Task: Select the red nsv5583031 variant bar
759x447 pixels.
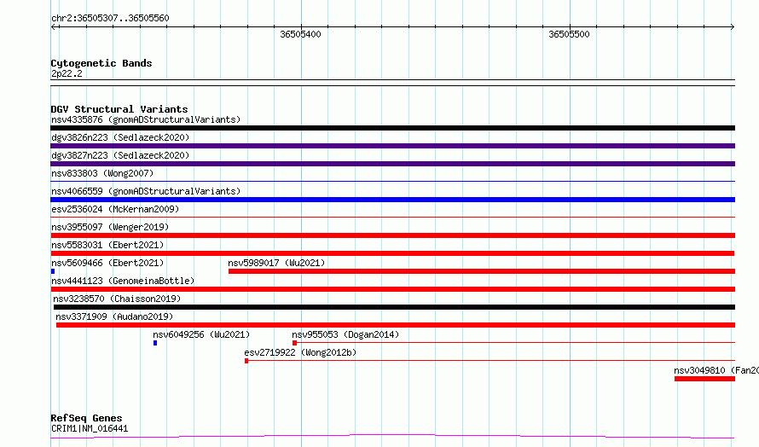Action: pos(392,253)
